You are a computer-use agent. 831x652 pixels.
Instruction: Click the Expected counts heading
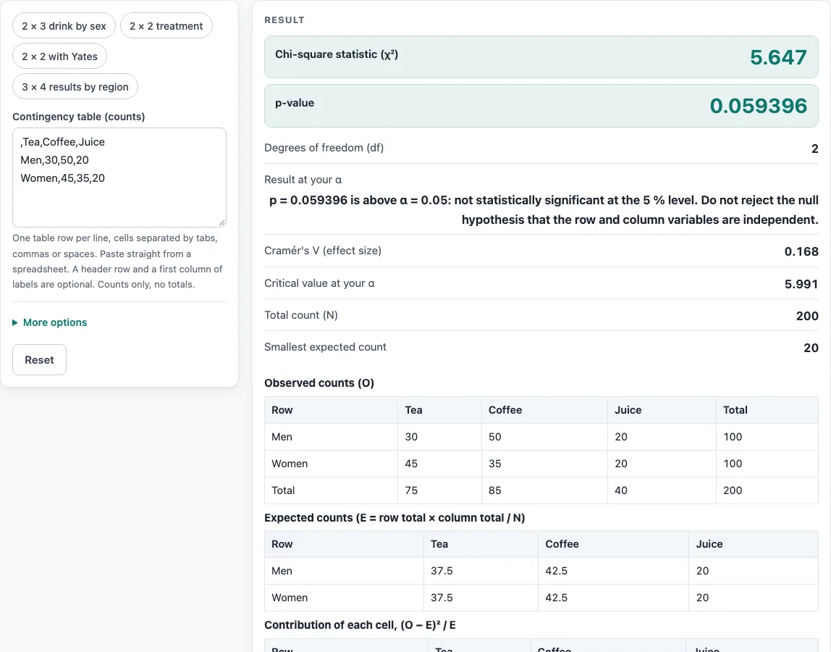pyautogui.click(x=395, y=518)
